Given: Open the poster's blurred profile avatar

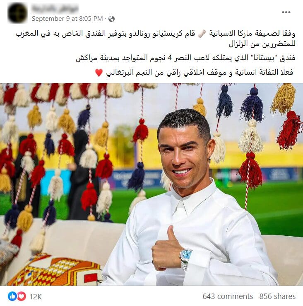Looking at the screenshot, I should click(17, 13).
